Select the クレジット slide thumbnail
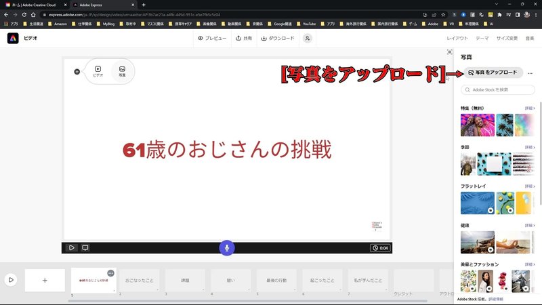The image size is (542, 305). tap(413, 281)
